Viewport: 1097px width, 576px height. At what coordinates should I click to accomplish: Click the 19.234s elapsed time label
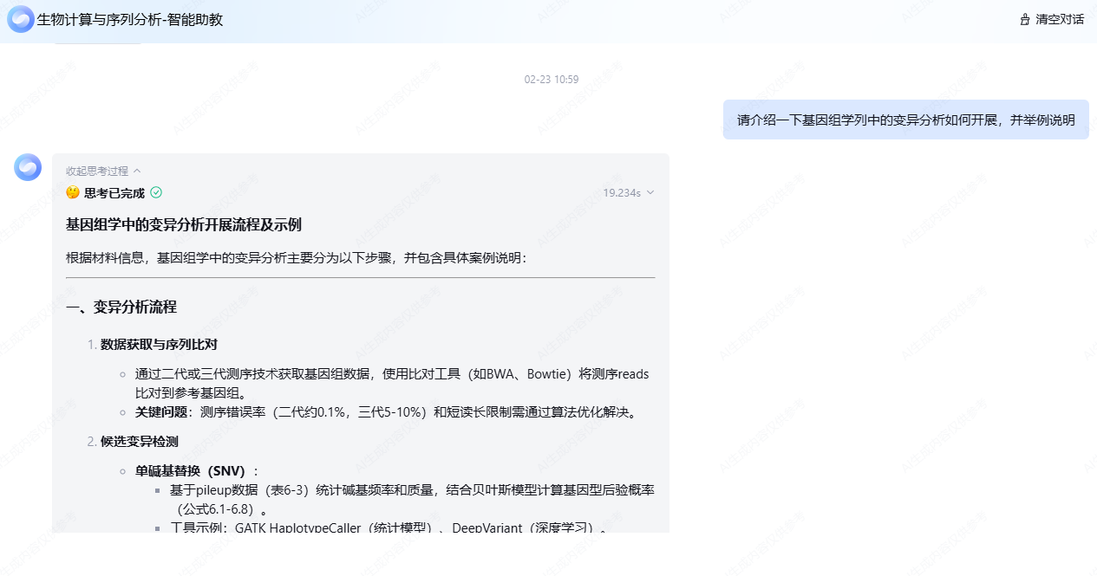tap(622, 192)
